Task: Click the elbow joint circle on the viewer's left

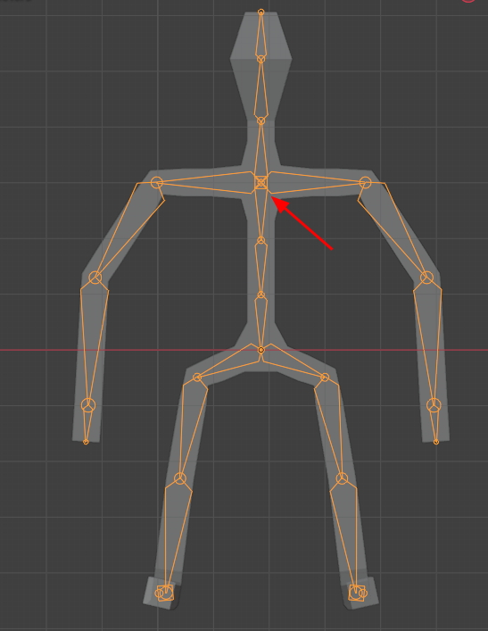Action: coord(95,278)
